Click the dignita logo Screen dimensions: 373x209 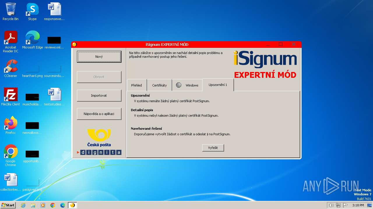[99, 152]
